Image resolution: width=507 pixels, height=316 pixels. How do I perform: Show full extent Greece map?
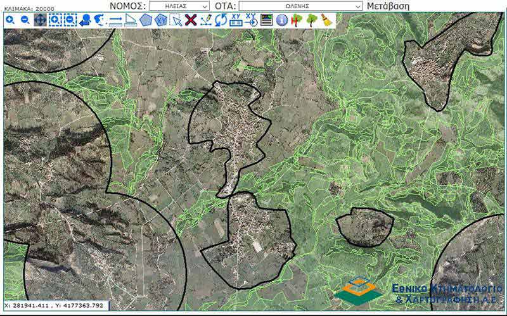click(x=100, y=20)
